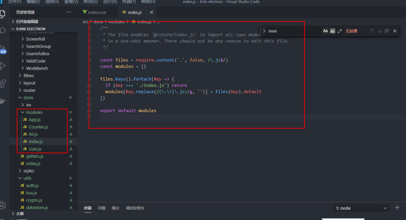This screenshot has height=220, width=406.
Task: Expand the 打开的编辑器 section
Action: point(43,22)
